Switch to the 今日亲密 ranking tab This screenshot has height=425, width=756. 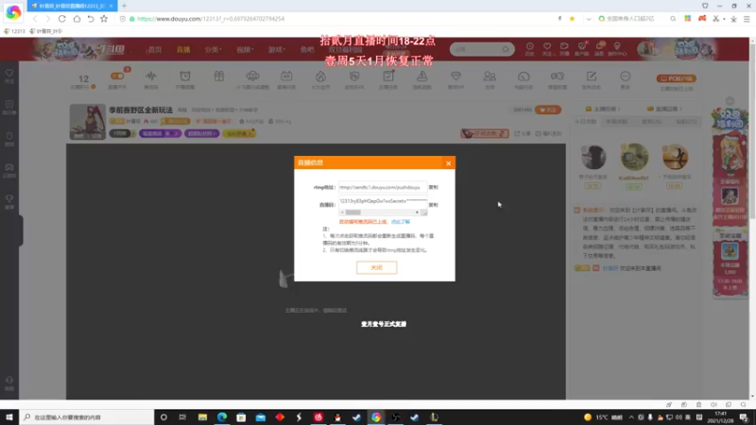[585, 122]
